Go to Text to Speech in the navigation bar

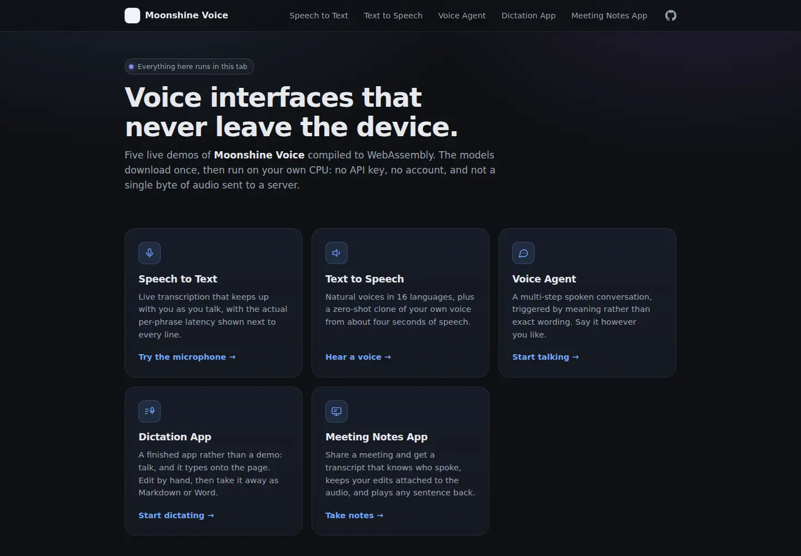(393, 16)
